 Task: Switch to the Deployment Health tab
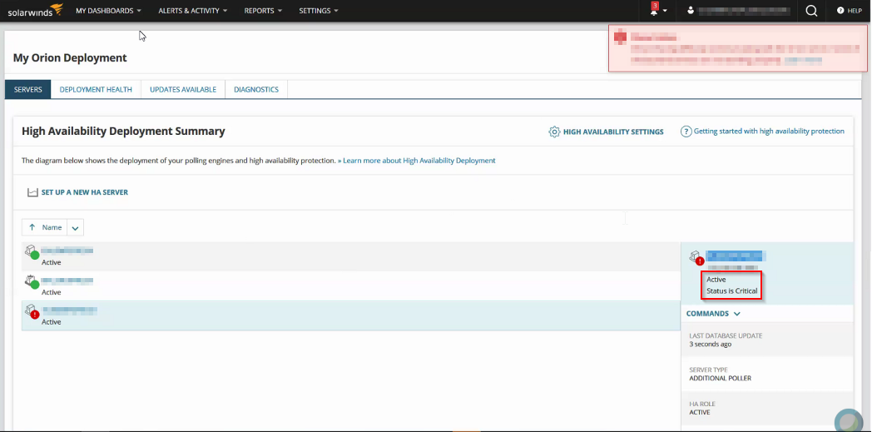(96, 90)
